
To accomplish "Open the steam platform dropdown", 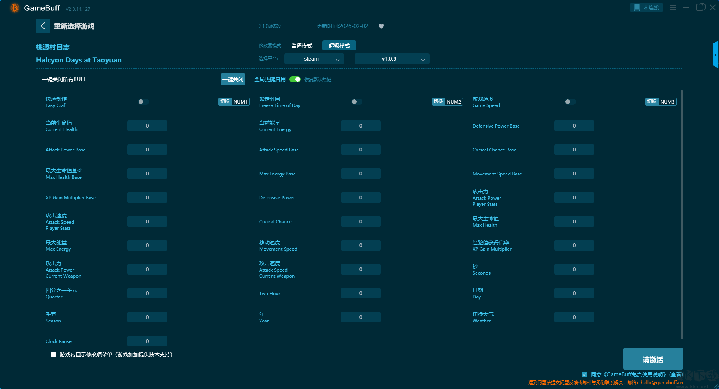I will [x=314, y=59].
